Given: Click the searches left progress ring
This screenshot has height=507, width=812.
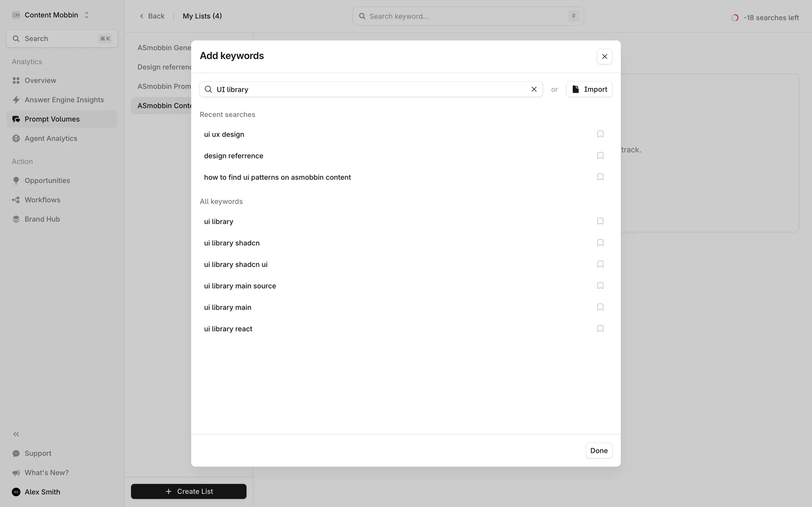Looking at the screenshot, I should (735, 18).
